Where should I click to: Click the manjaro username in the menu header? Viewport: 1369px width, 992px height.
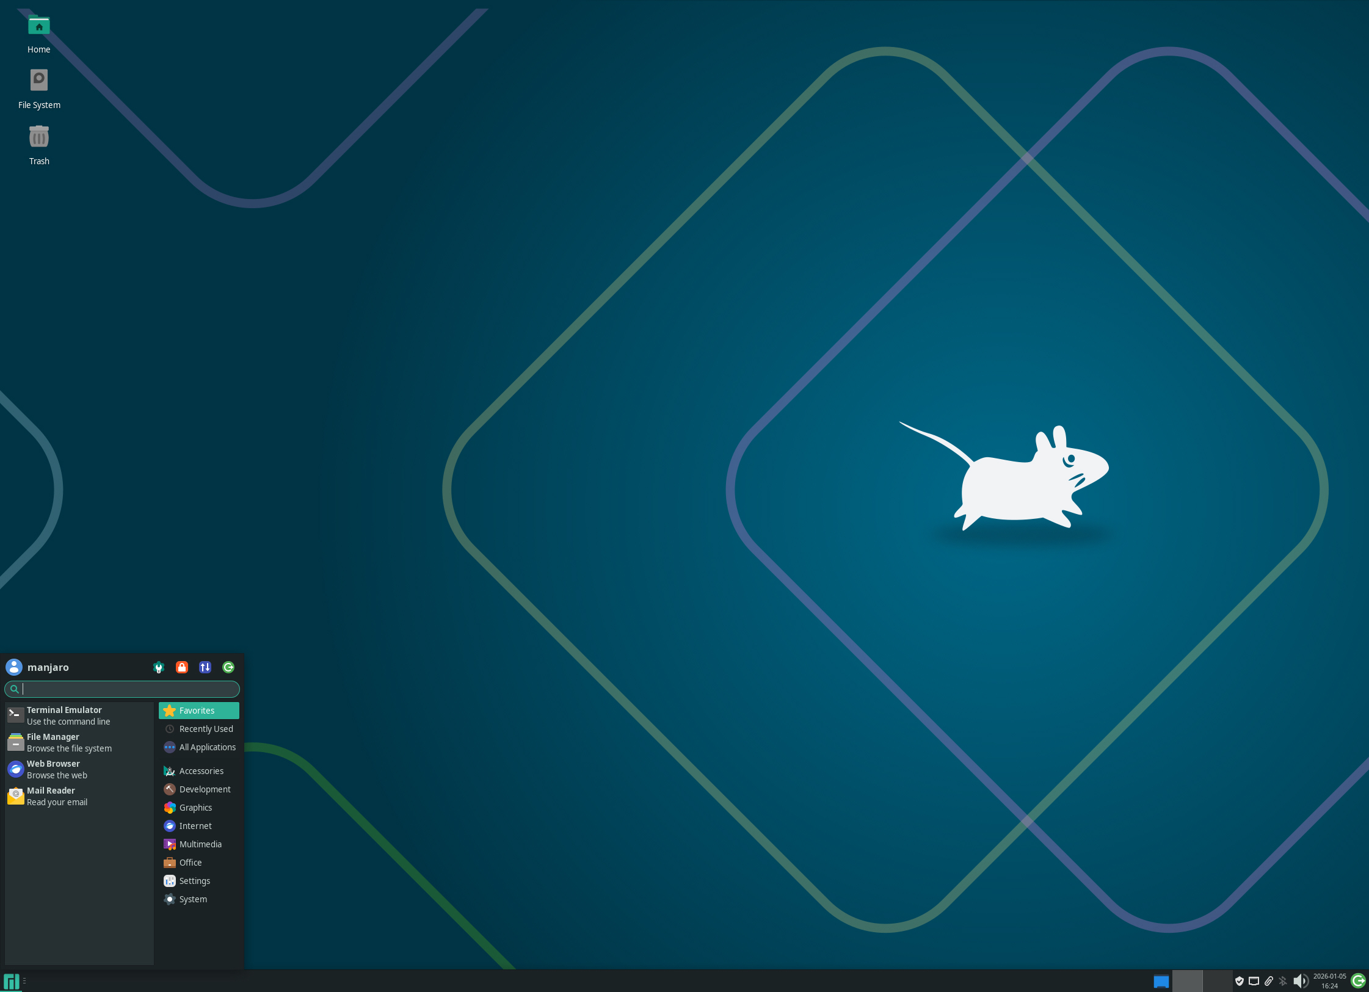48,667
